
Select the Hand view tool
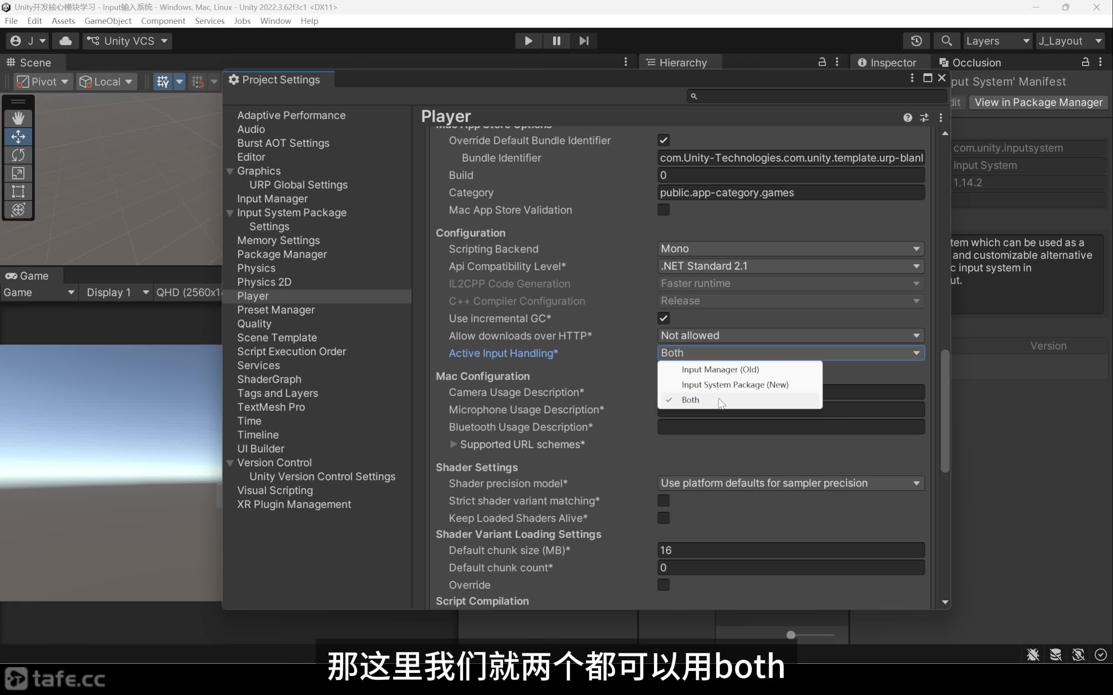point(18,118)
